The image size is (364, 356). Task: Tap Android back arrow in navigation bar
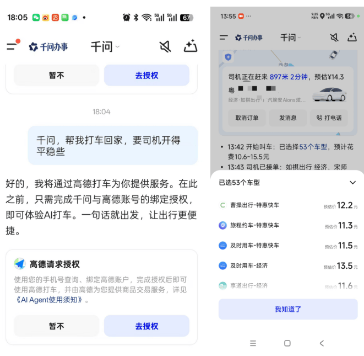[x=322, y=343]
